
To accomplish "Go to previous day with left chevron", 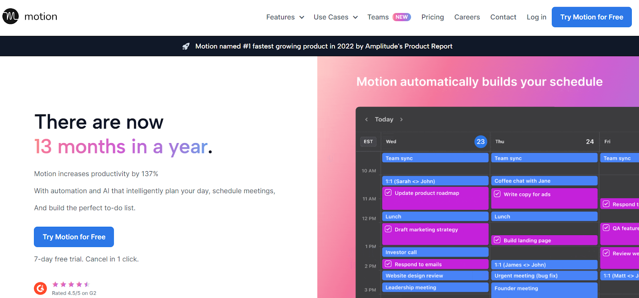I will tap(366, 120).
